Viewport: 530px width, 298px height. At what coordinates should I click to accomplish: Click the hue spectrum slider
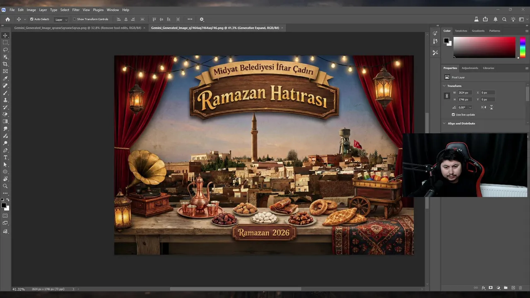tap(523, 47)
